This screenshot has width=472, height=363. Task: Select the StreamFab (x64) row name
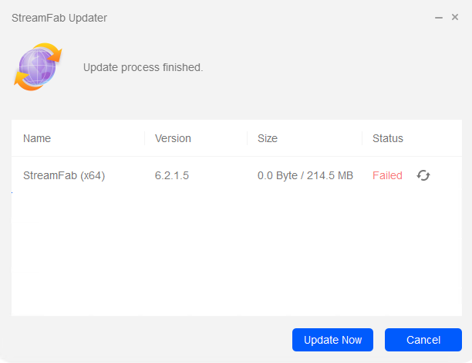64,175
